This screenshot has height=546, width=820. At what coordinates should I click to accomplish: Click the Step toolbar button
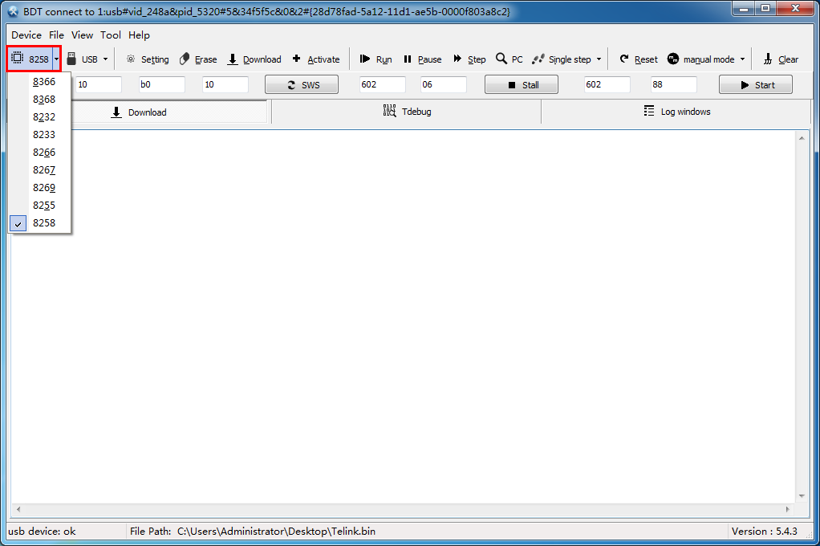[x=469, y=59]
